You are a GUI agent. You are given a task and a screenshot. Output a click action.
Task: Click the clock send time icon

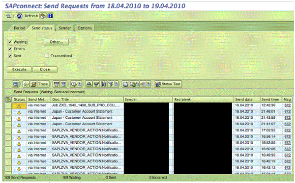pos(74,84)
